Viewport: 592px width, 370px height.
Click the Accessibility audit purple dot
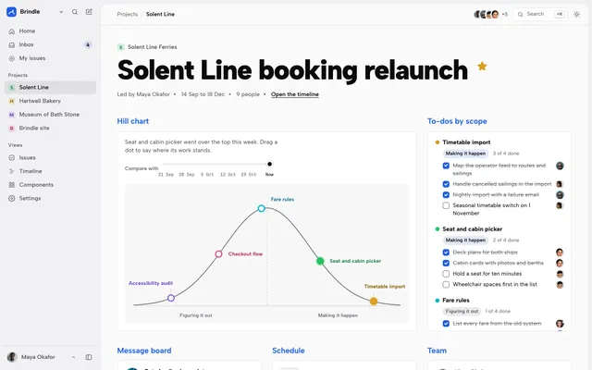tap(171, 298)
